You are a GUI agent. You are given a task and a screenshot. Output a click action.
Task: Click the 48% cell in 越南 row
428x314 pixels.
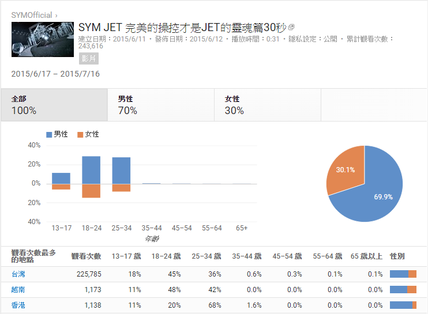point(174,290)
